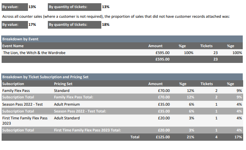Image resolution: width=246 pixels, height=150 pixels.
Task: Click the Subscription column header
Action: point(13,84)
